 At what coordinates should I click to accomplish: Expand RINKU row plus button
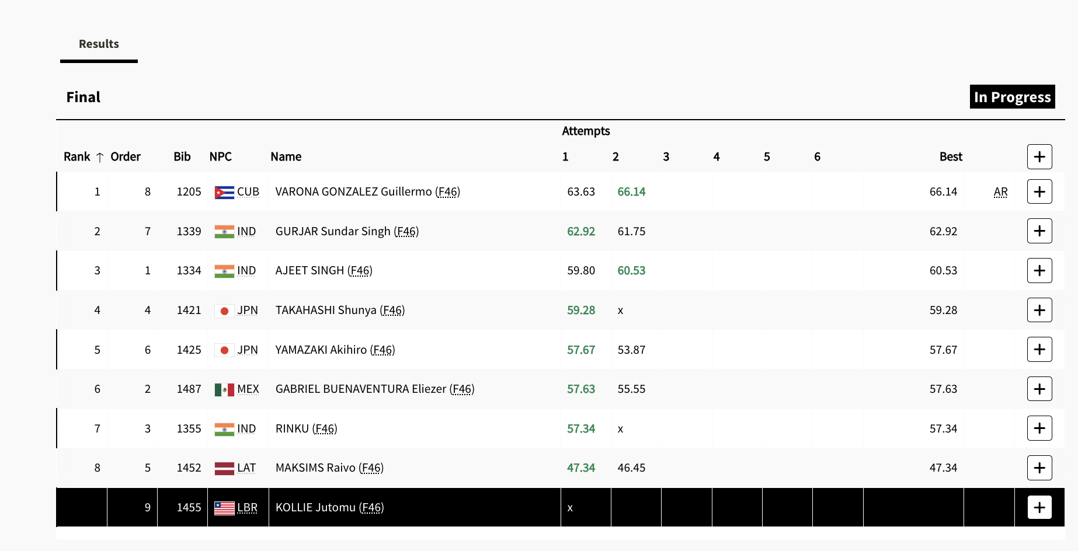[1039, 428]
